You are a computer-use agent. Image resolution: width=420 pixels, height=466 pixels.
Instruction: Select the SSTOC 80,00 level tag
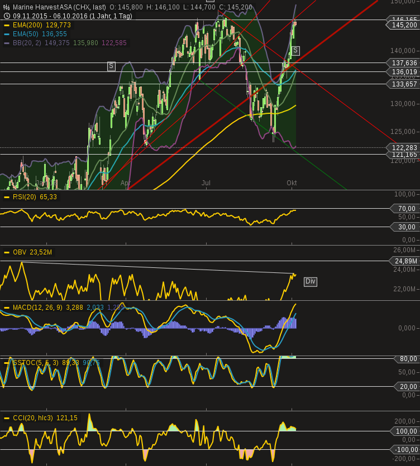coord(407,359)
